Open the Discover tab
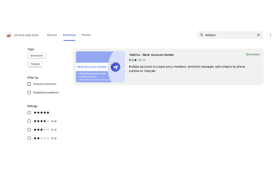Image resolution: width=276 pixels, height=184 pixels. tap(52, 35)
